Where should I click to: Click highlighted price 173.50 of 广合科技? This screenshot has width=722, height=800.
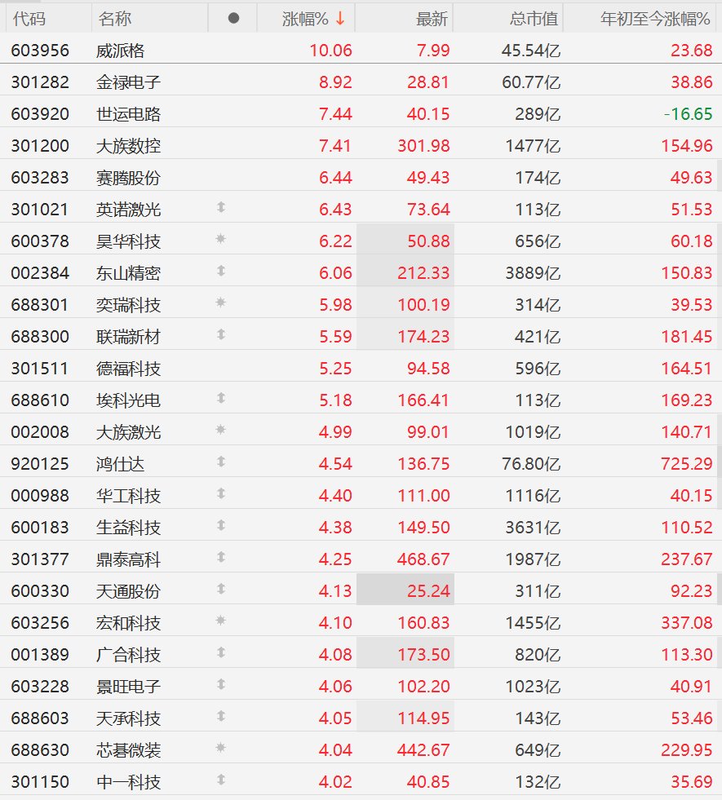click(424, 655)
